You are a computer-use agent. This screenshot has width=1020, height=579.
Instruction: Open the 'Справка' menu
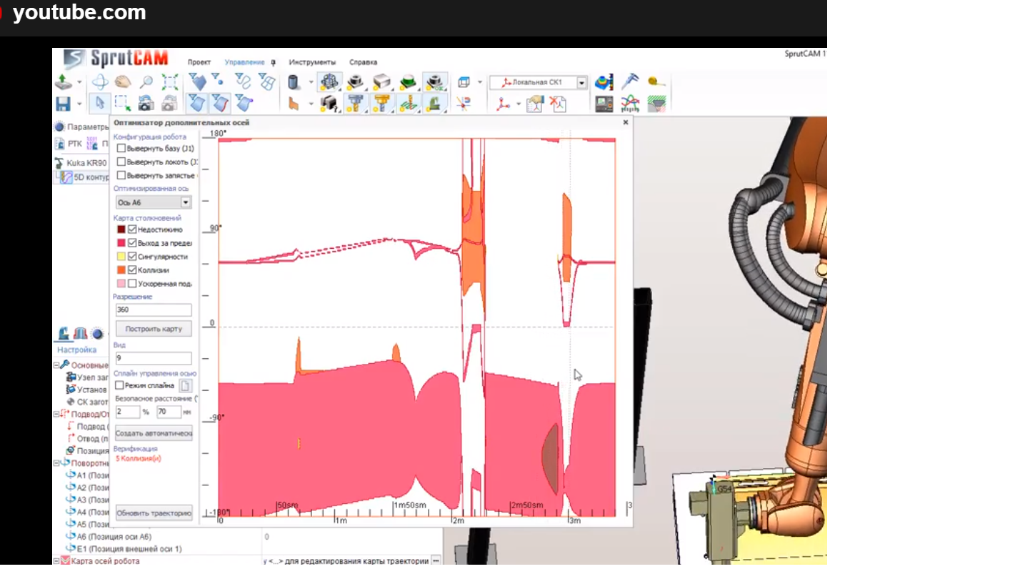(x=363, y=62)
